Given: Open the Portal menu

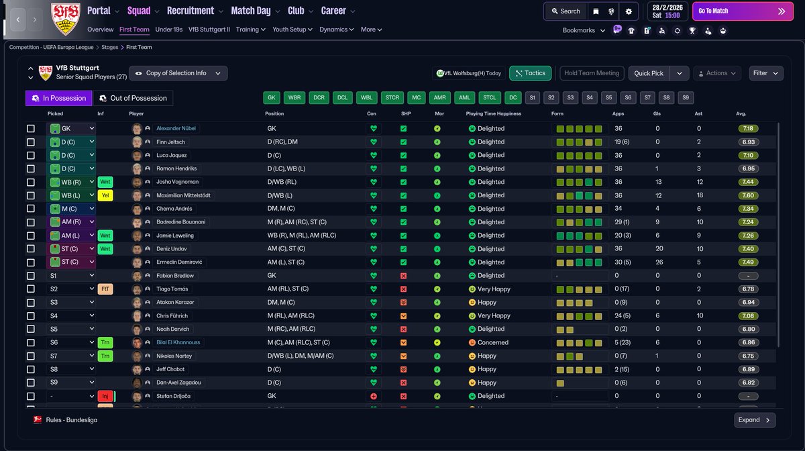Looking at the screenshot, I should pos(102,11).
